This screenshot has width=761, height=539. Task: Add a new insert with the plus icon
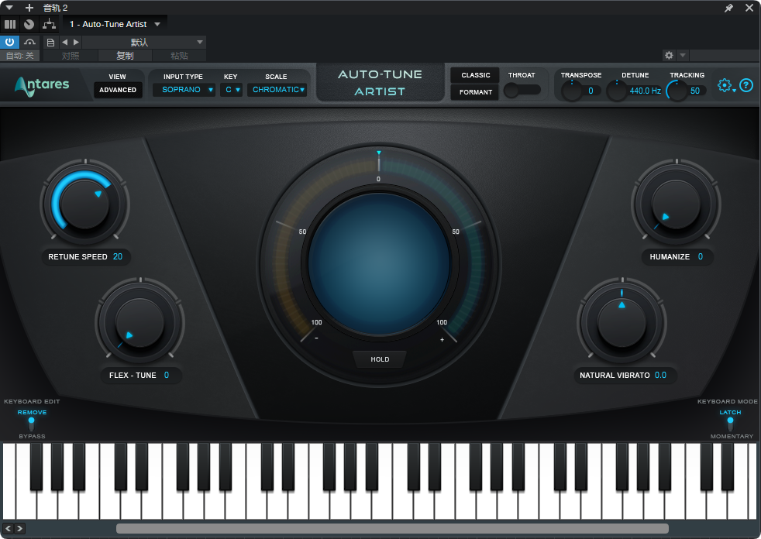click(29, 7)
